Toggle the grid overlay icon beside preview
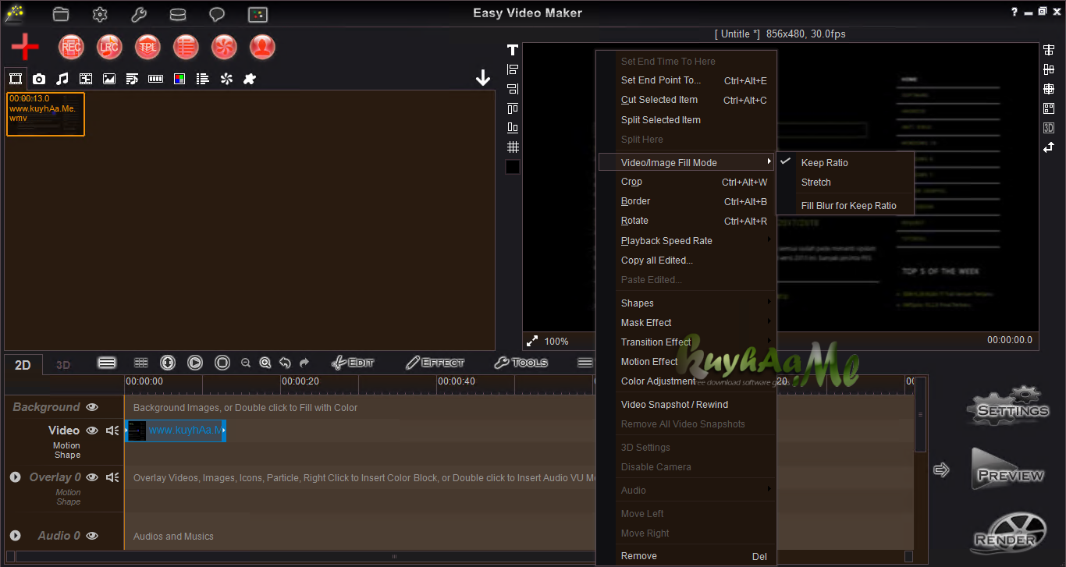The height and width of the screenshot is (567, 1066). click(x=513, y=147)
